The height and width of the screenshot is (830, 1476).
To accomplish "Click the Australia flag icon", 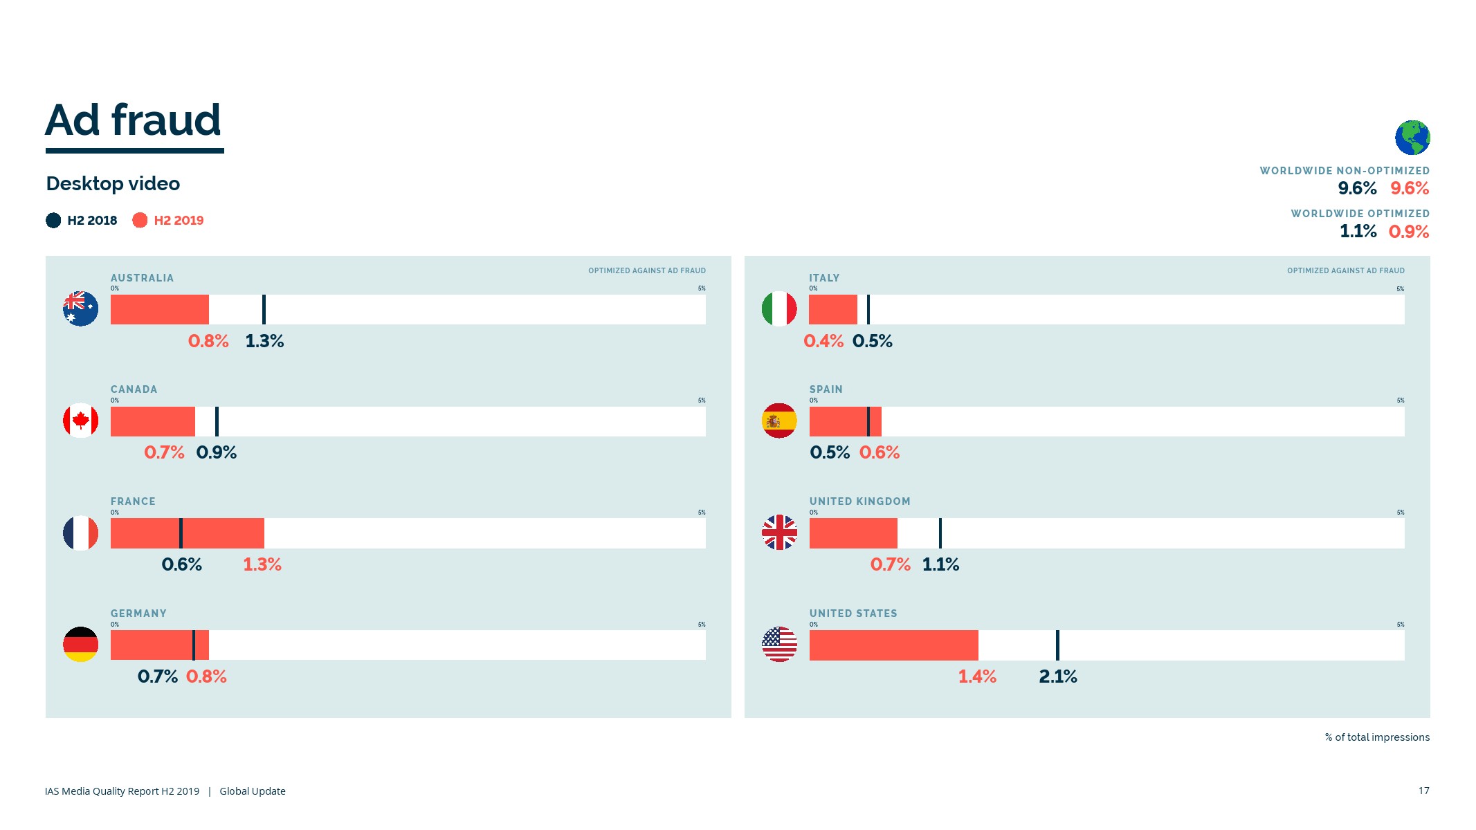I will [80, 308].
